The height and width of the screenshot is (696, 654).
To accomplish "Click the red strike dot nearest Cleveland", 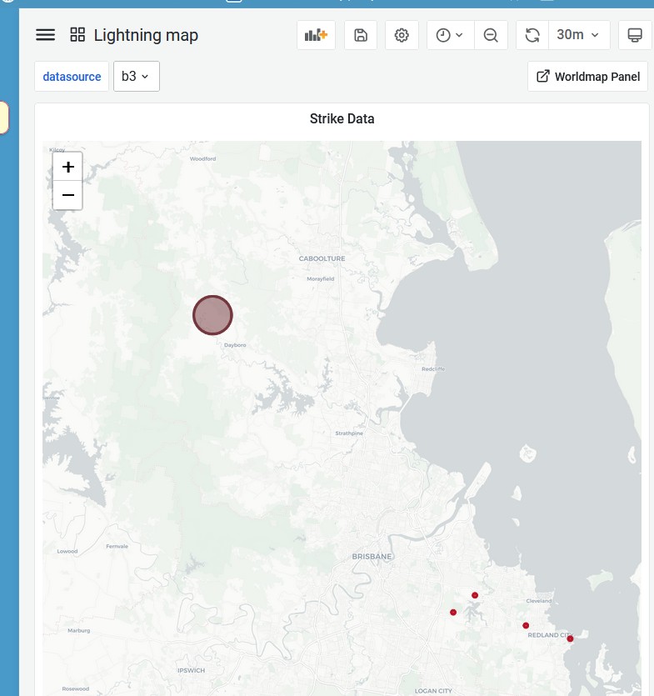I will click(526, 625).
